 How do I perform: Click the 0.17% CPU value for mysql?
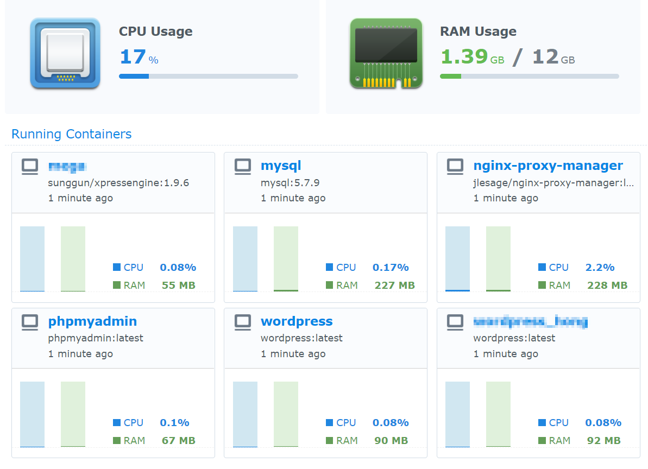[391, 267]
